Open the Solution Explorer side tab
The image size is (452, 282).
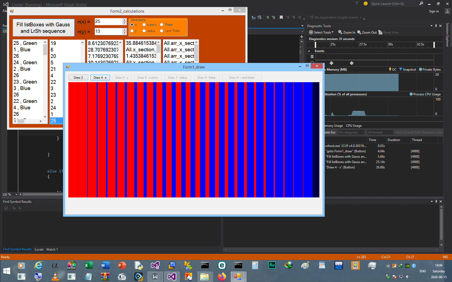point(447,35)
